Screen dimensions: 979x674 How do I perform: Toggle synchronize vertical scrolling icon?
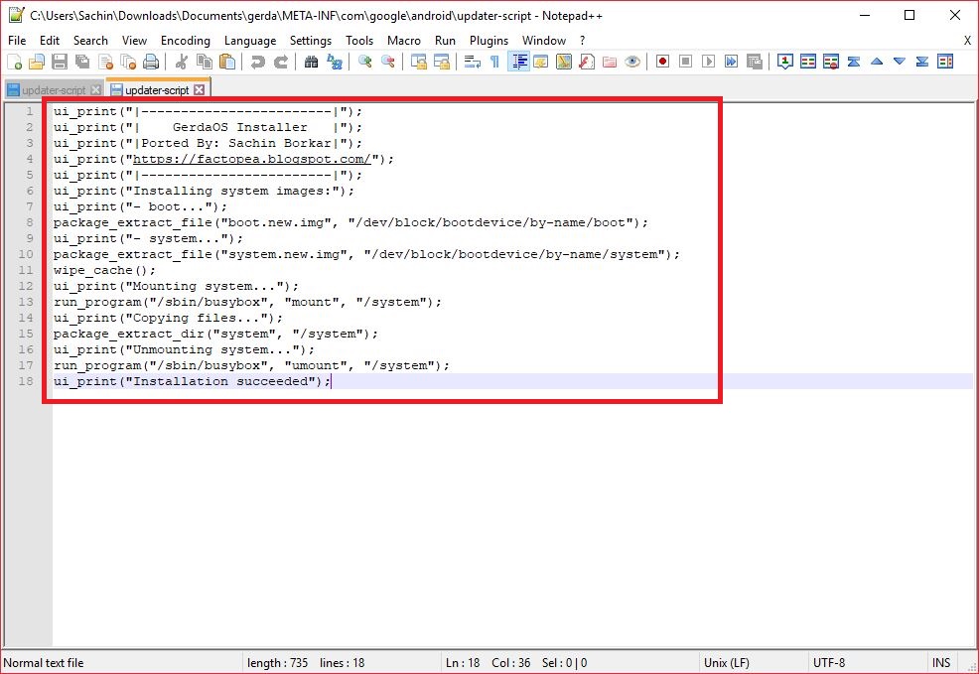click(x=419, y=62)
